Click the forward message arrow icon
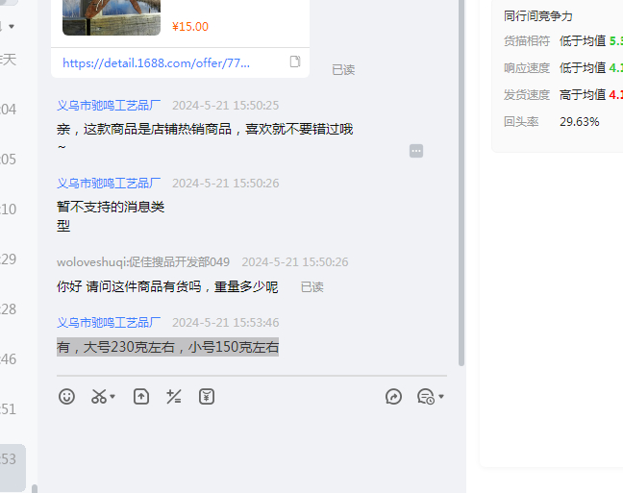The width and height of the screenshot is (623, 493). tap(393, 396)
